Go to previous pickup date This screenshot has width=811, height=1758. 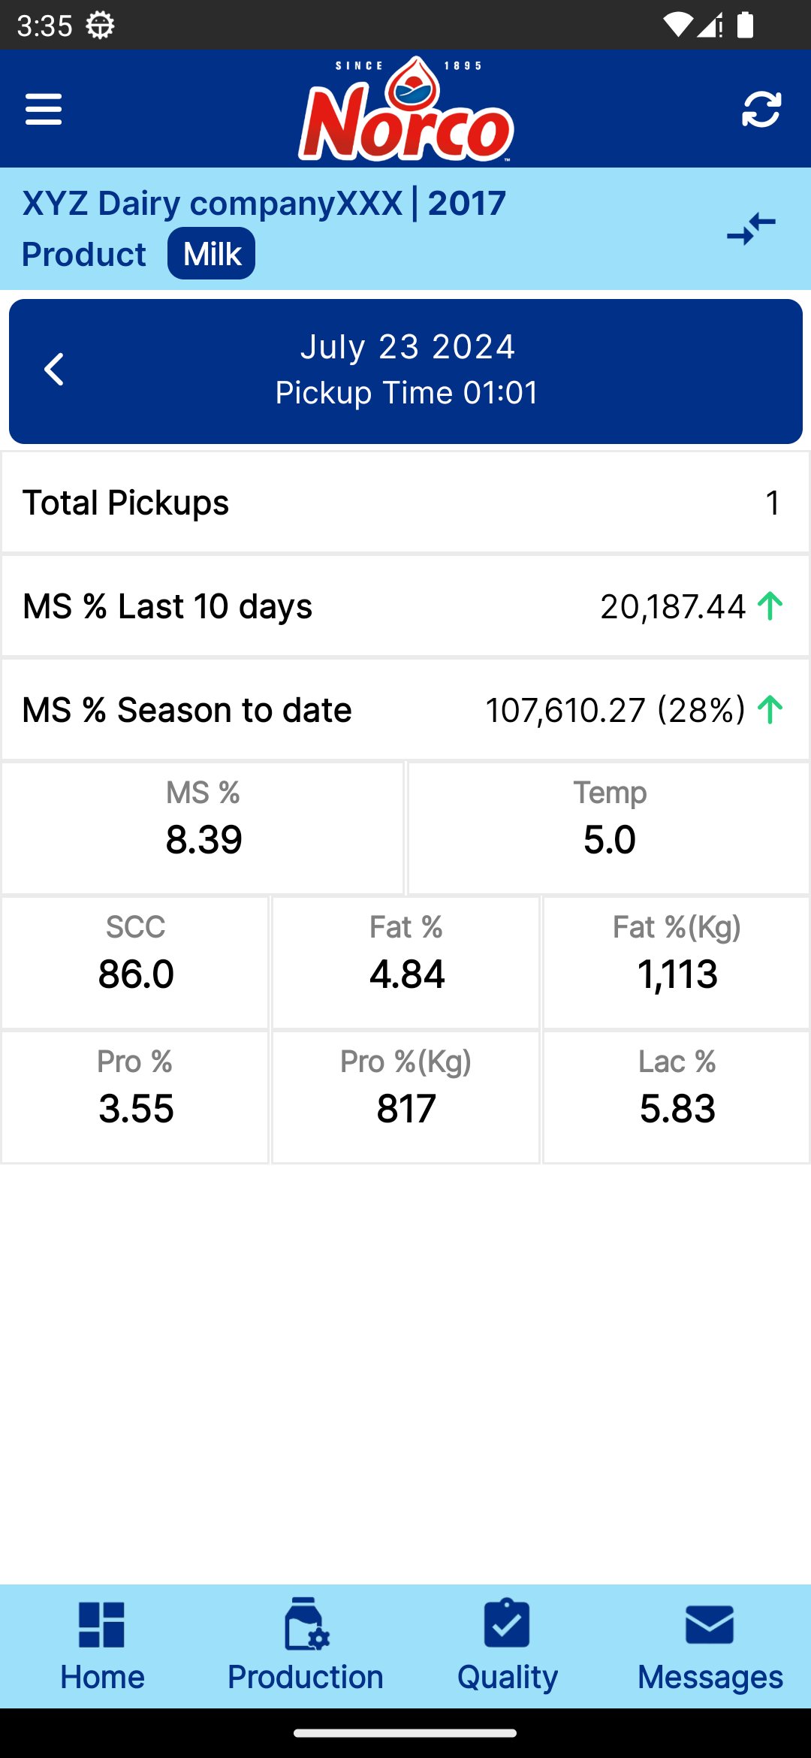pos(54,370)
